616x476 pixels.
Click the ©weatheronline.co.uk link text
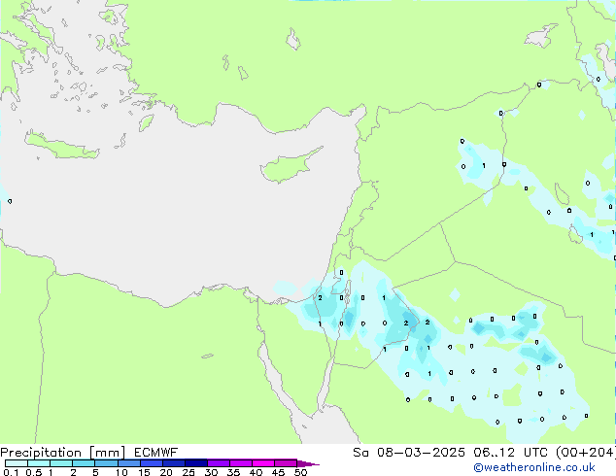(x=534, y=468)
